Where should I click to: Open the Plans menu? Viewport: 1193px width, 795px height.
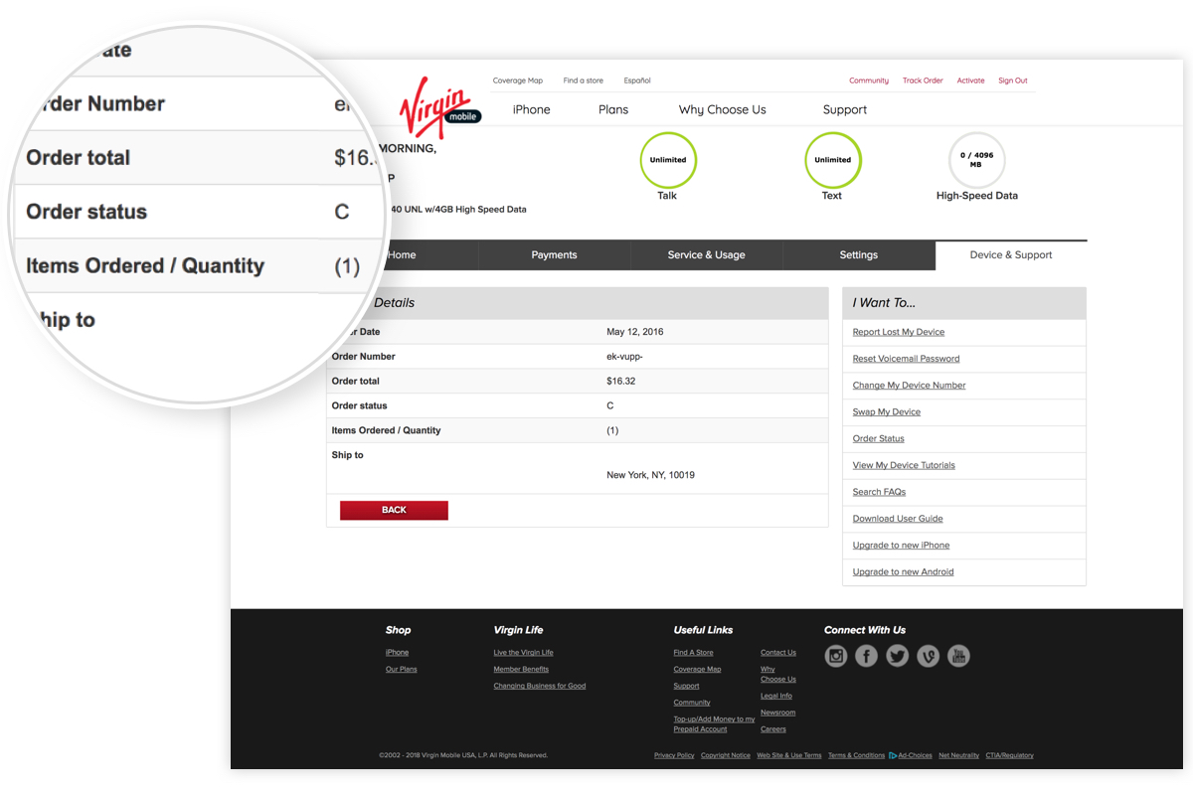point(613,109)
